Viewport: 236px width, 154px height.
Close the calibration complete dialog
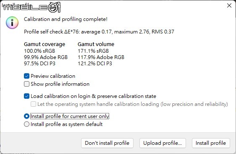point(229,5)
